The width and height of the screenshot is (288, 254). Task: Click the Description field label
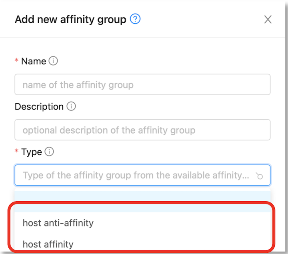click(39, 106)
